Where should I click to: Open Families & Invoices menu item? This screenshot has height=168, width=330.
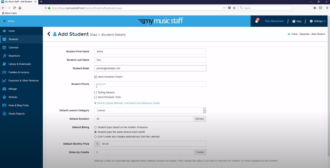click(x=21, y=72)
